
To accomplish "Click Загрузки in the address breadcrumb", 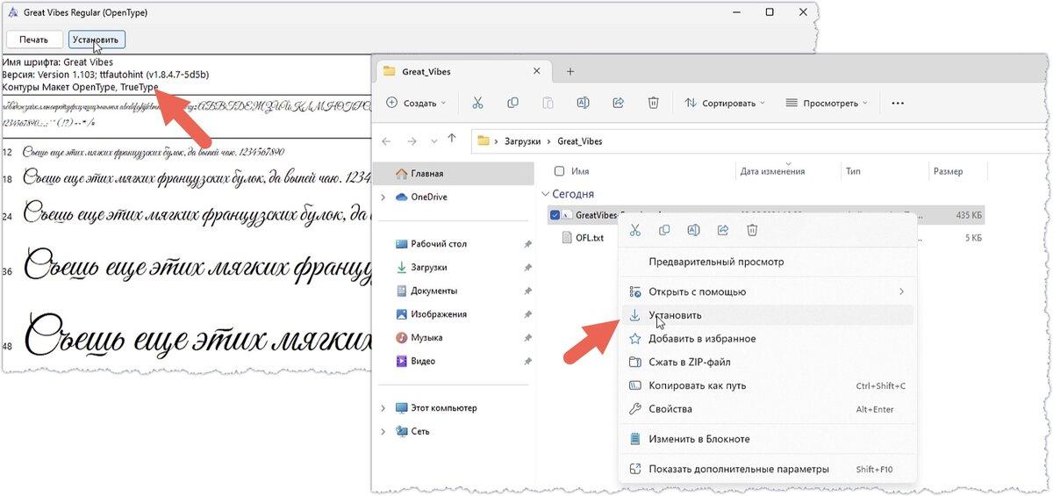I will [523, 140].
